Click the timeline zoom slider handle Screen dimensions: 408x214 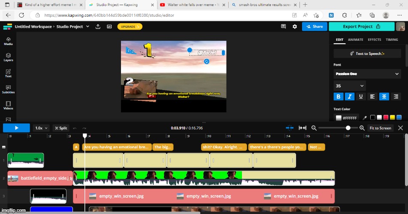pos(348,128)
